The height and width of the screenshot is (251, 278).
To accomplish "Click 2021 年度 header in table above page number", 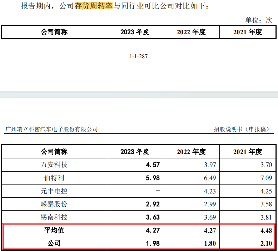I will [x=248, y=32].
